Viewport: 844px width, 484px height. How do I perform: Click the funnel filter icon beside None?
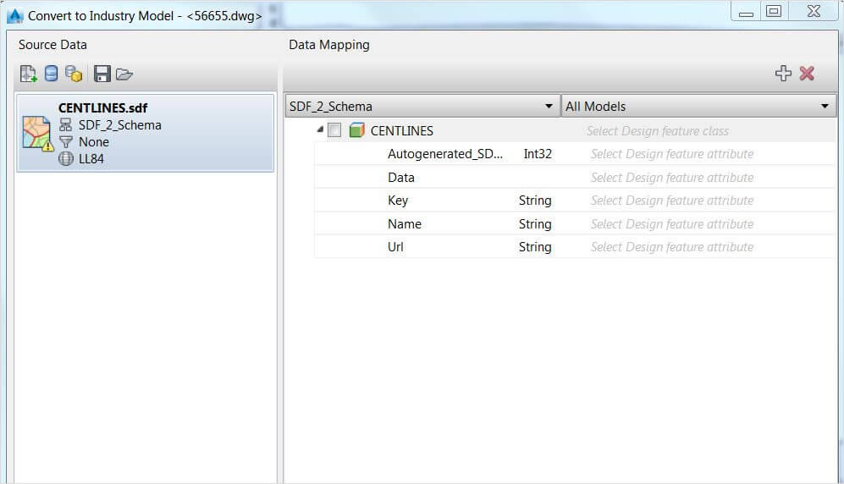click(66, 142)
